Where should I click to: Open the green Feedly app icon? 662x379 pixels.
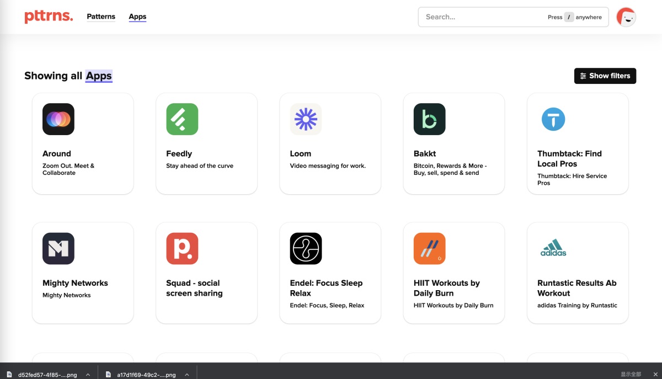pos(182,119)
